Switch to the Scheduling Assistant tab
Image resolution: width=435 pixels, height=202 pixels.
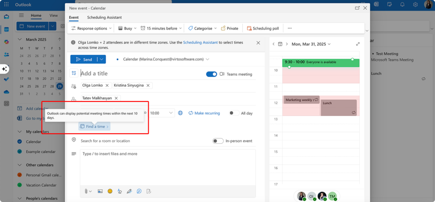pos(105,17)
